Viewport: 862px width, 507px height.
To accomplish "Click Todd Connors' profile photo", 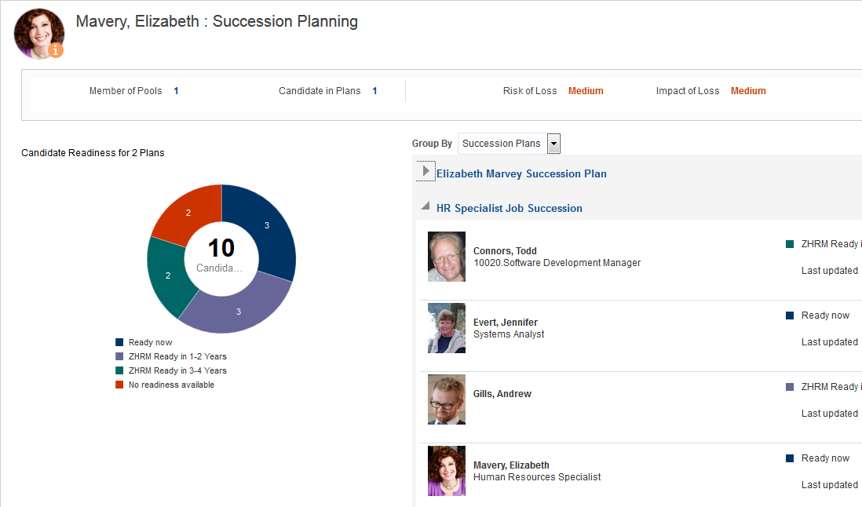I will point(447,257).
